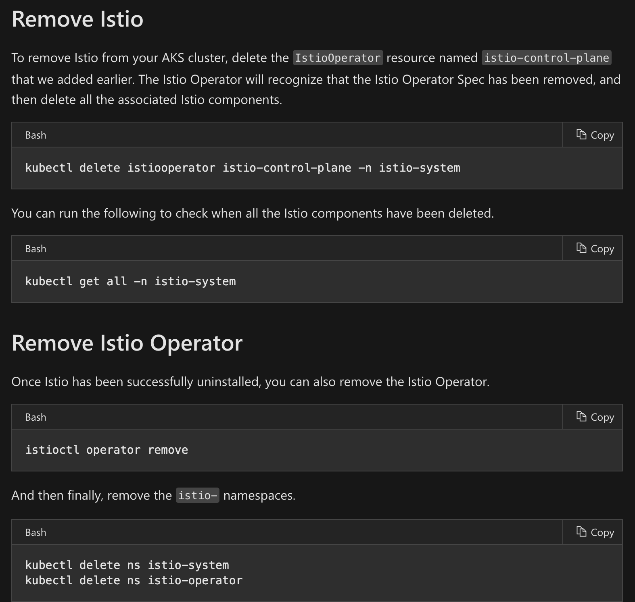Click the IstioOperator inline code term
Screen dimensions: 635x602
[x=338, y=58]
